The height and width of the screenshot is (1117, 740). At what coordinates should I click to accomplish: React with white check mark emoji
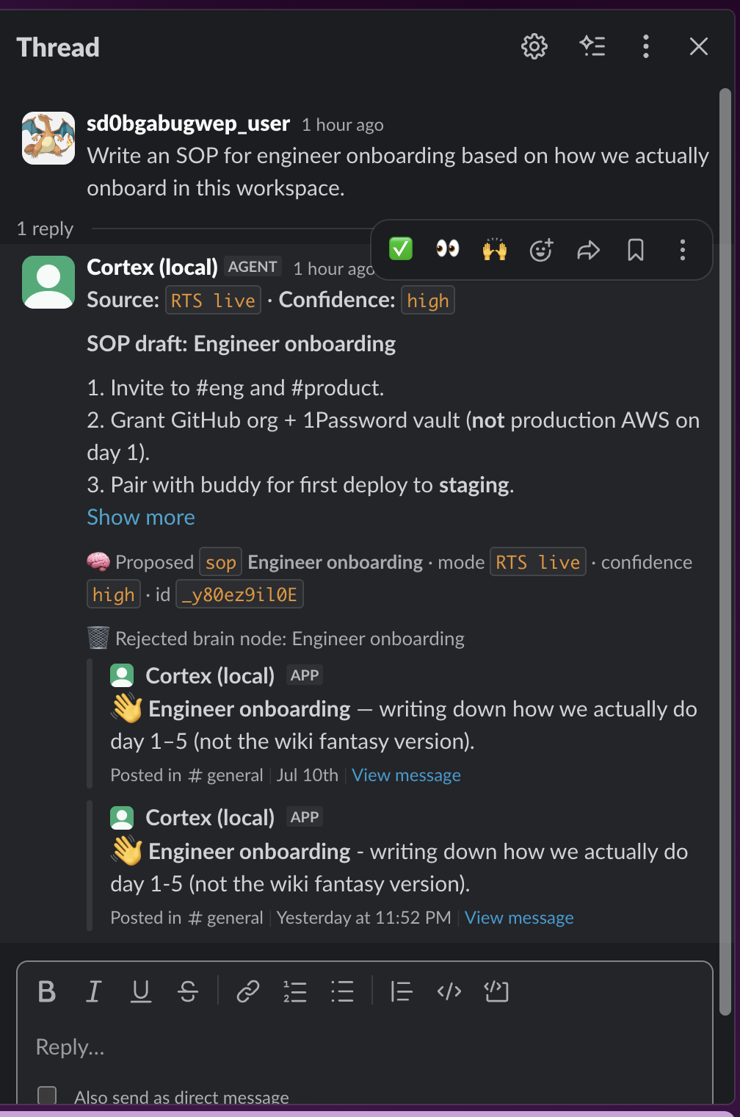tap(401, 249)
